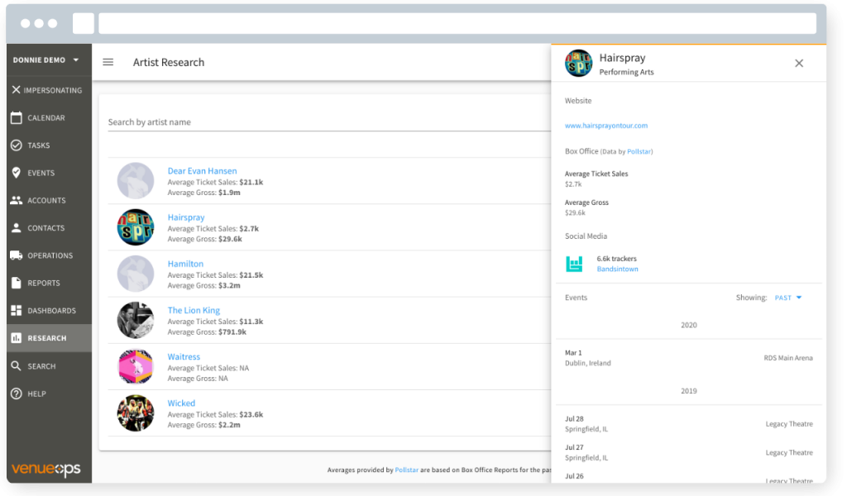This screenshot has width=847, height=496.
Task: Select the Accounts sidebar icon
Action: [x=17, y=200]
